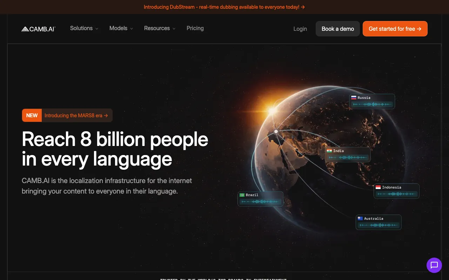
Task: Click the localization infrastructure description text
Action: tap(107, 186)
